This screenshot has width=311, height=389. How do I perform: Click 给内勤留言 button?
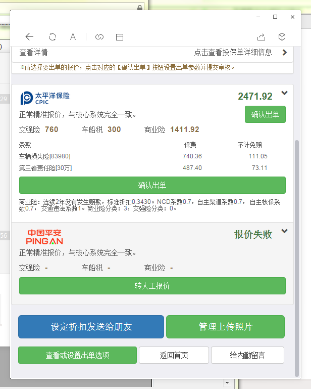pos(247,355)
